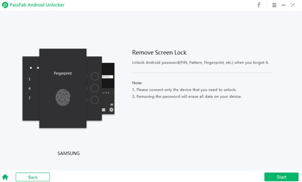The height and width of the screenshot is (182, 302).
Task: Click the fingerprint icon on the phone card
Action: point(63,98)
